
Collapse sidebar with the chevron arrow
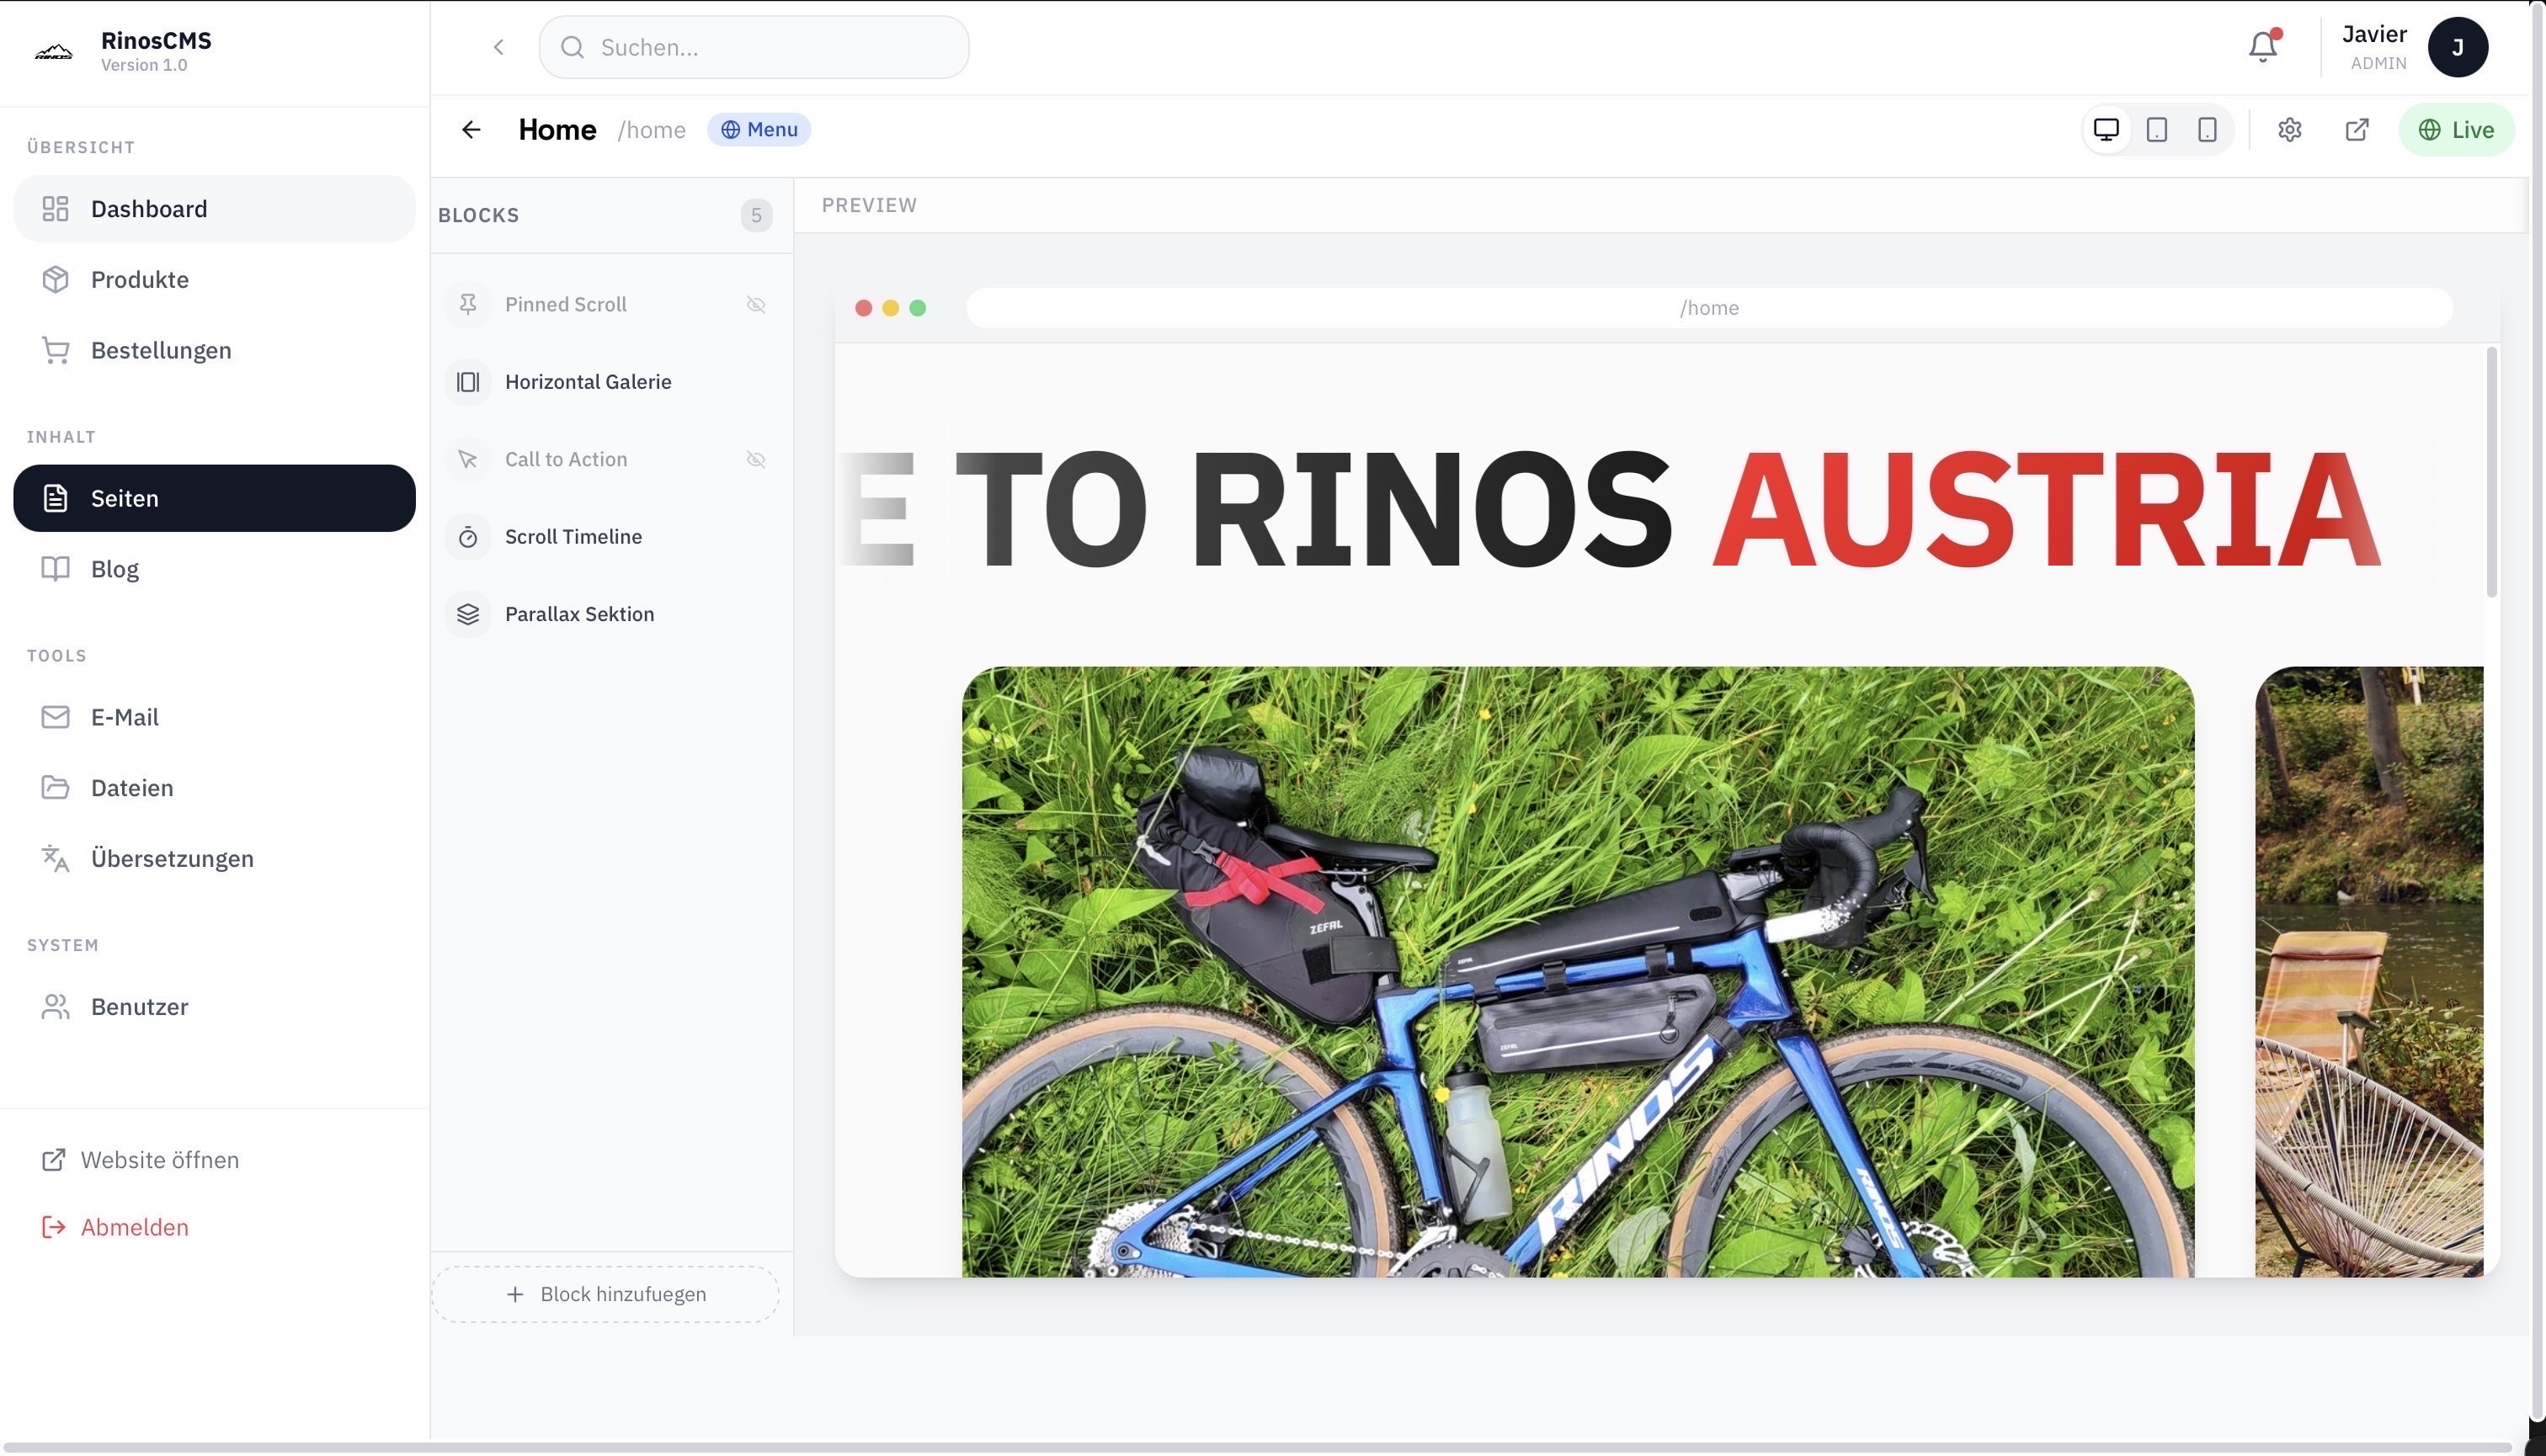click(499, 47)
